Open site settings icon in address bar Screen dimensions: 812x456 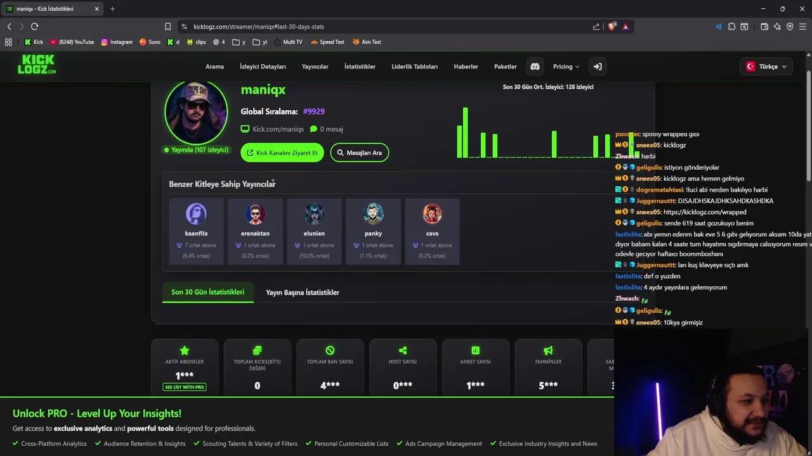coord(184,27)
